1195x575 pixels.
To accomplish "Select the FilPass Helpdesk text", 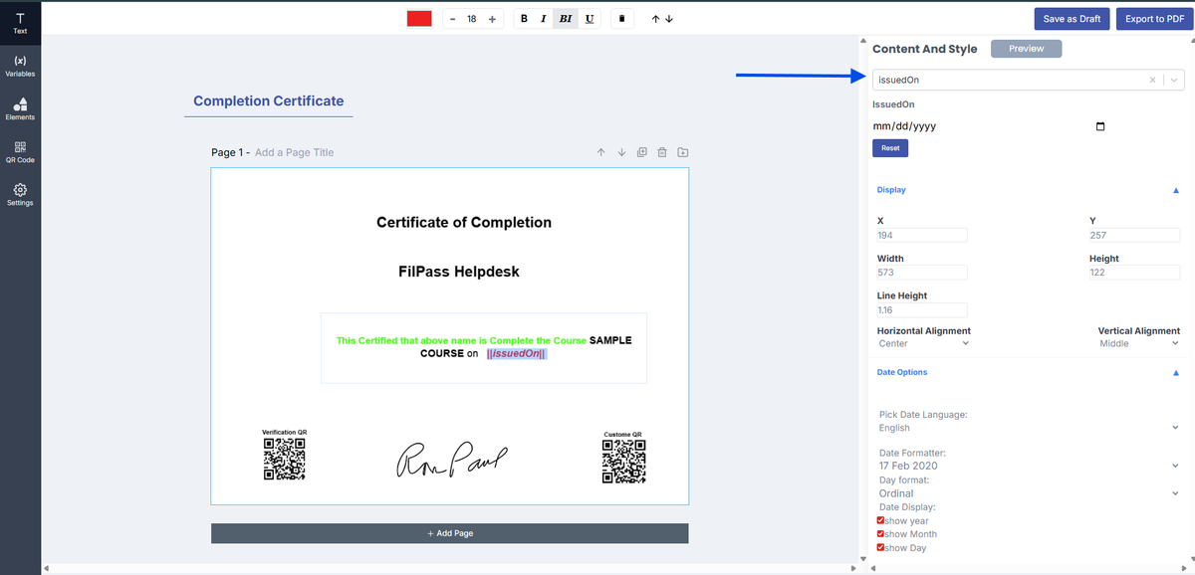I will pyautogui.click(x=458, y=272).
